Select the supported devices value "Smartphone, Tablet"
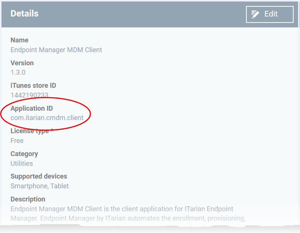 (x=40, y=186)
